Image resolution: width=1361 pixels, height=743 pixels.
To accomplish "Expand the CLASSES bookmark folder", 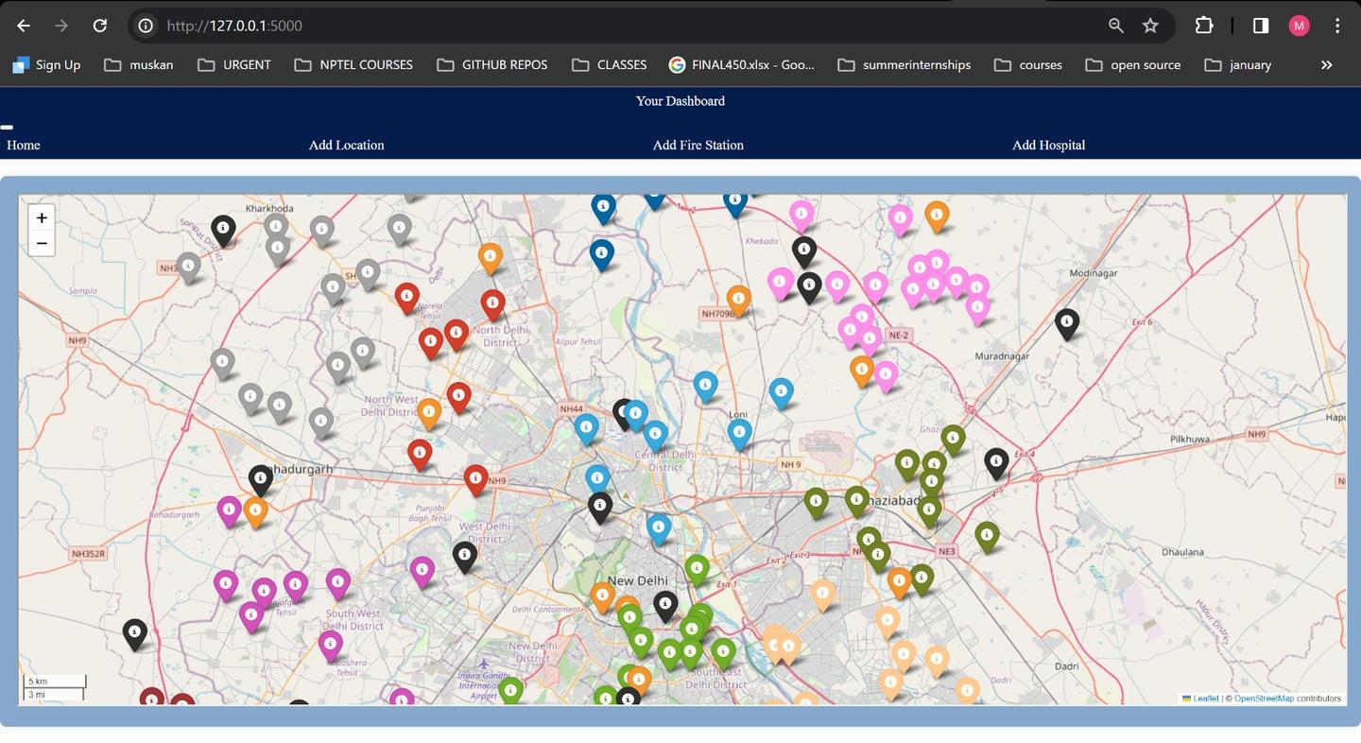I will 610,65.
